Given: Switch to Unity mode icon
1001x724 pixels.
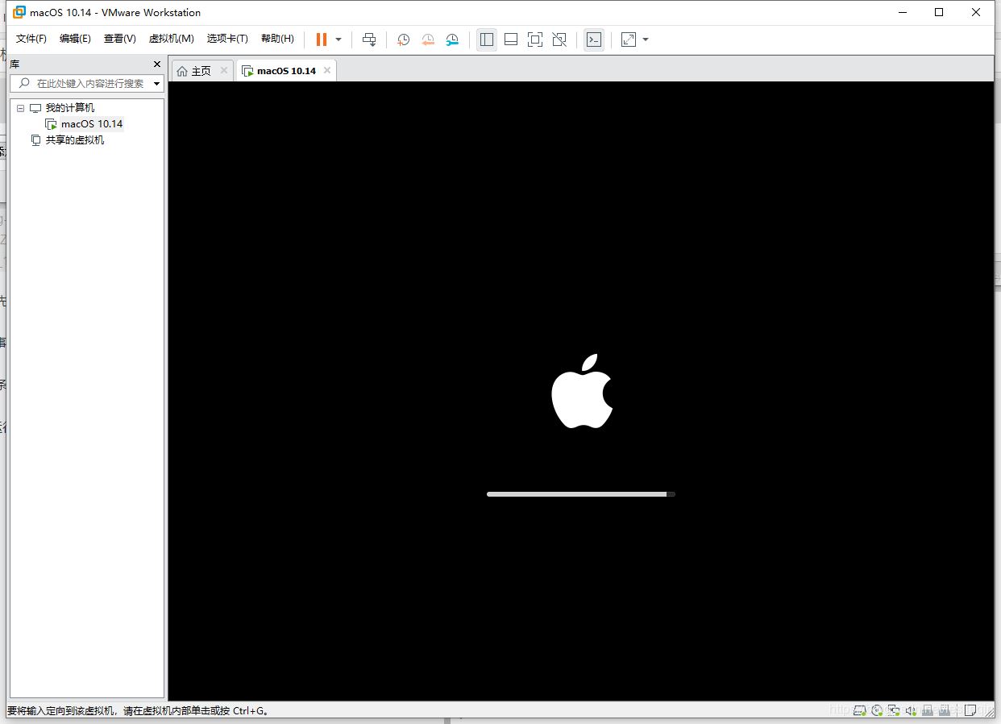Looking at the screenshot, I should click(559, 40).
